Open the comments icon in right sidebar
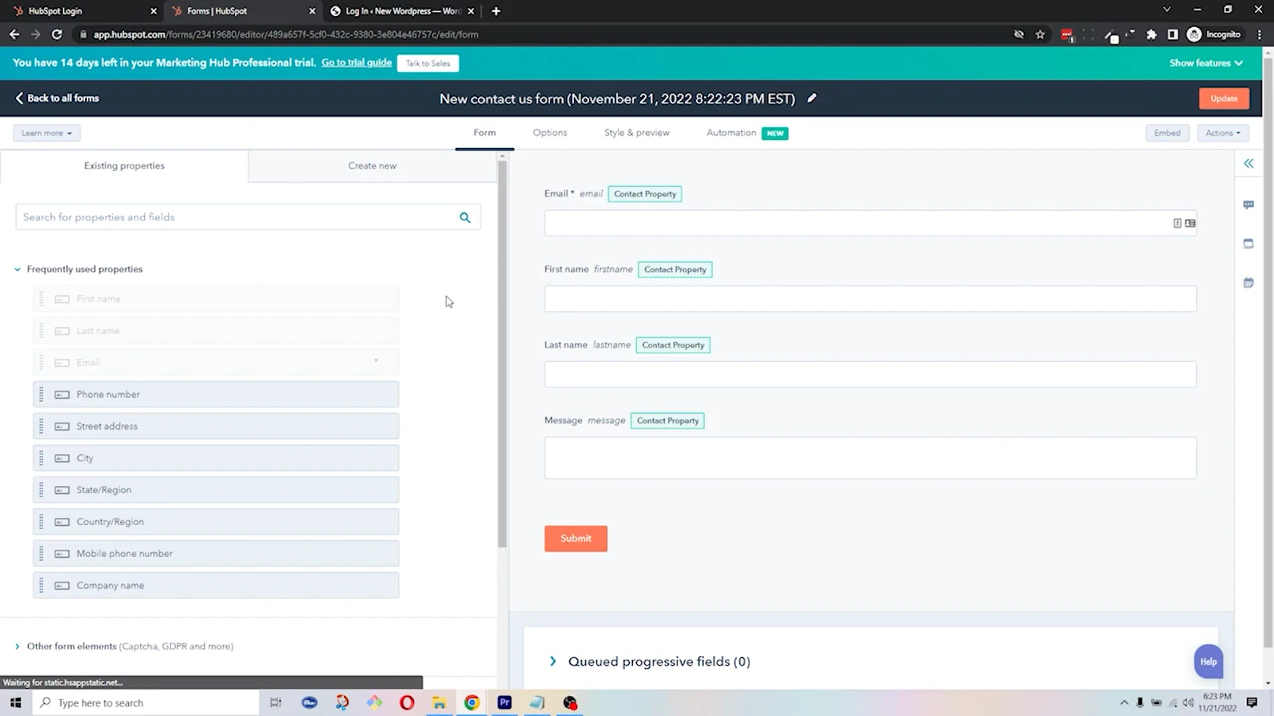This screenshot has height=716, width=1274. [1249, 204]
